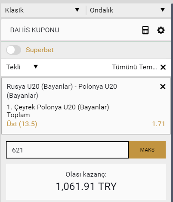Click the vertical scrollbar on the right edge
173x202 pixels.
172,103
